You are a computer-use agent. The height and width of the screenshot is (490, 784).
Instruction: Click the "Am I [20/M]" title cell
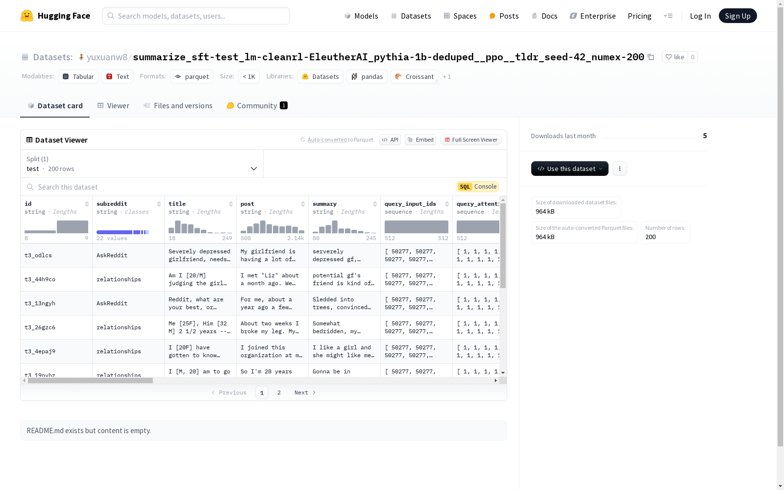point(200,279)
